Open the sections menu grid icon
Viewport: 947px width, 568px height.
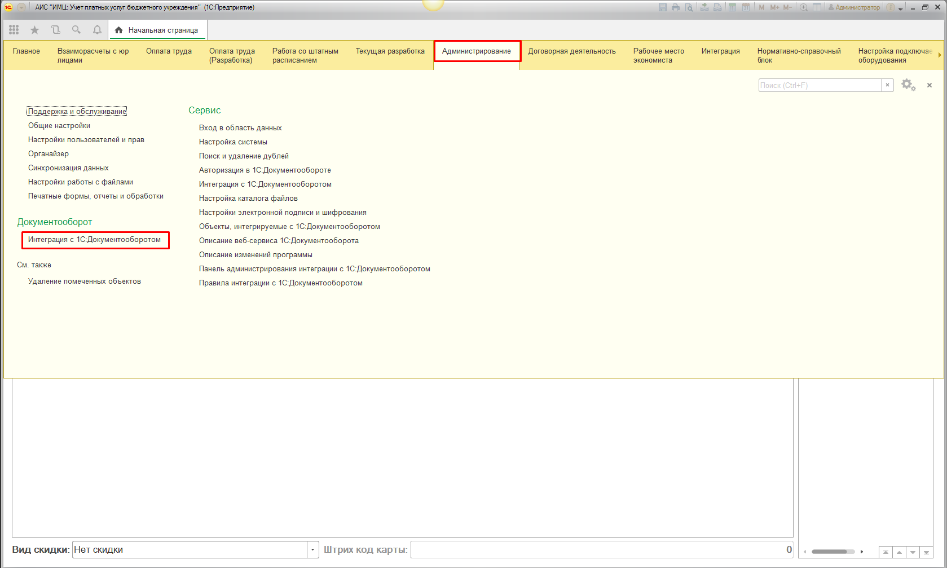pyautogui.click(x=14, y=30)
